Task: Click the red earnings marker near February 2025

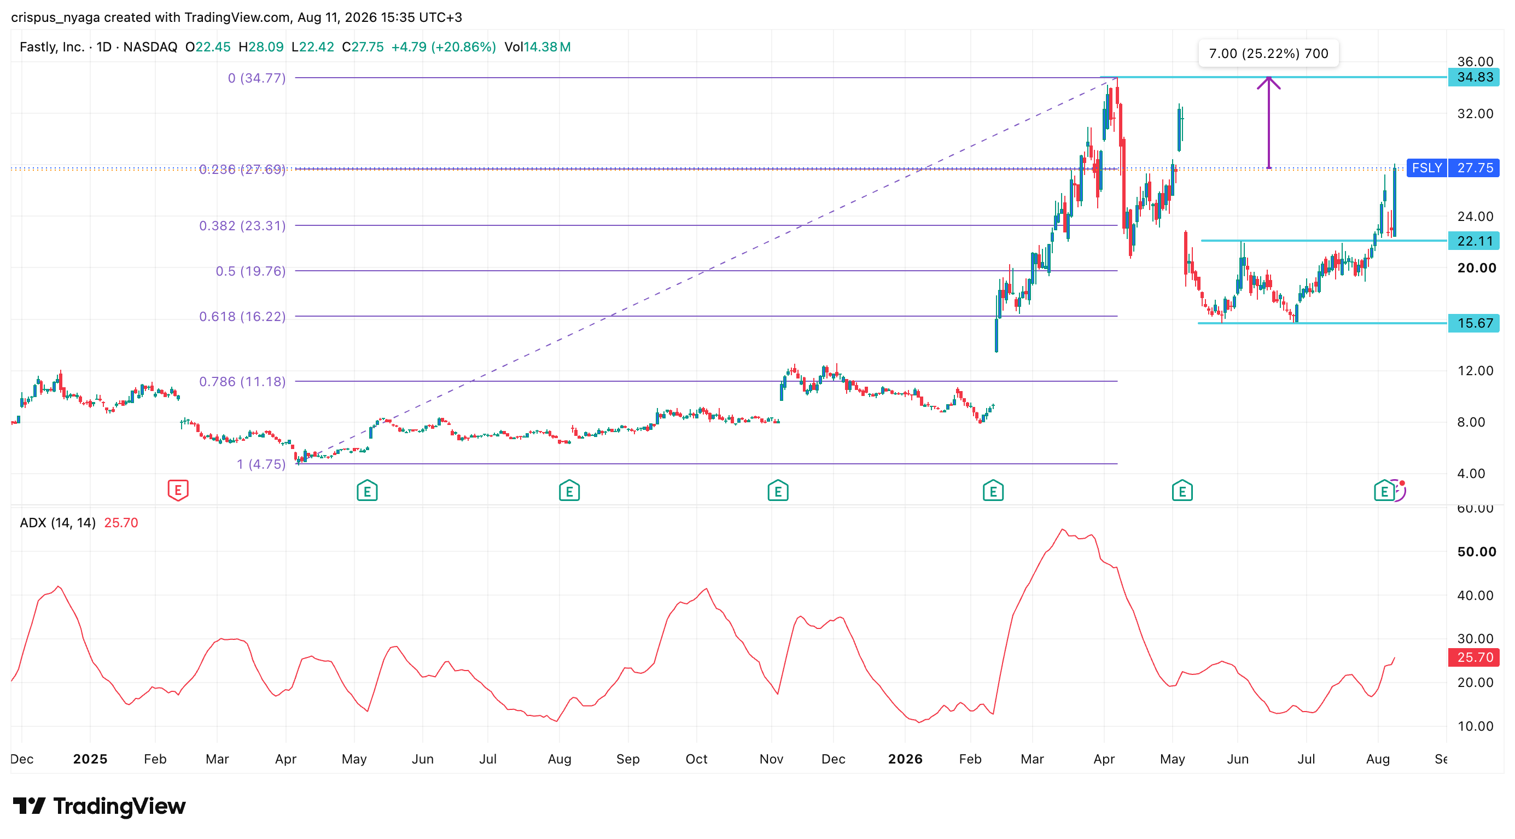Action: coord(178,490)
